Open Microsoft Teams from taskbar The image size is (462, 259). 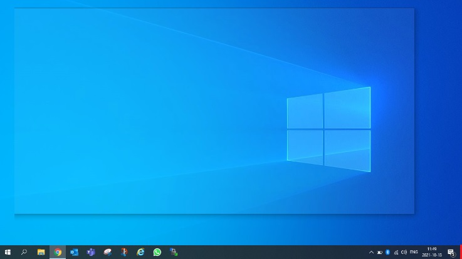91,252
